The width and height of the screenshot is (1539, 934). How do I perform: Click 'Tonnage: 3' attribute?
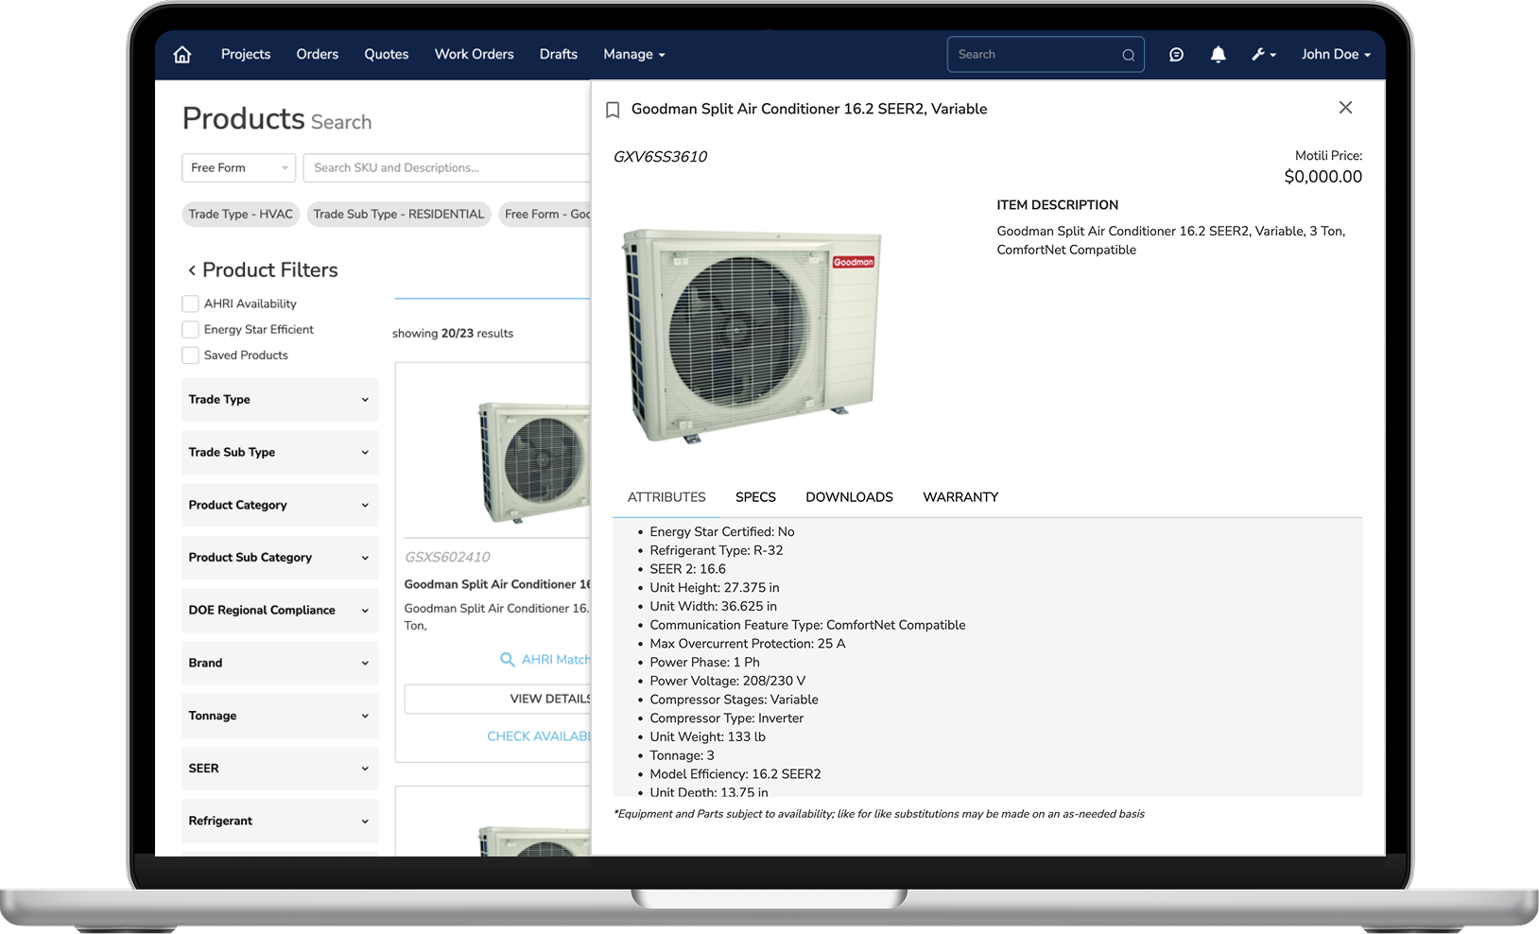(682, 755)
